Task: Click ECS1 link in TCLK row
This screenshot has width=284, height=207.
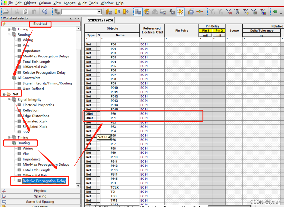Action: (x=144, y=187)
